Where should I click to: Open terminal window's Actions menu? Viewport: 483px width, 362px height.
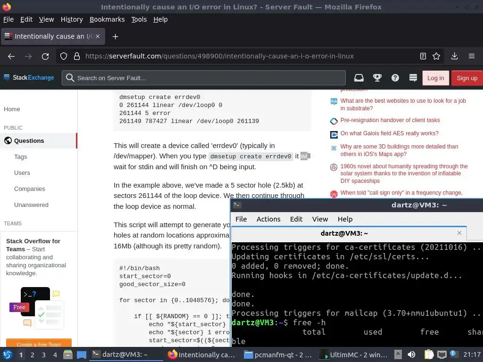coord(268,219)
